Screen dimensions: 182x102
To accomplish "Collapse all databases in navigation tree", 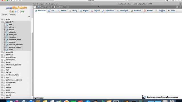I will [x=29, y=17].
